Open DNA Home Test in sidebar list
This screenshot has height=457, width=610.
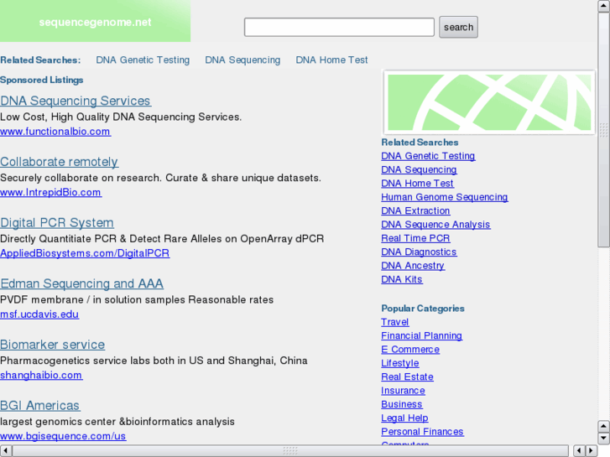[x=417, y=183]
